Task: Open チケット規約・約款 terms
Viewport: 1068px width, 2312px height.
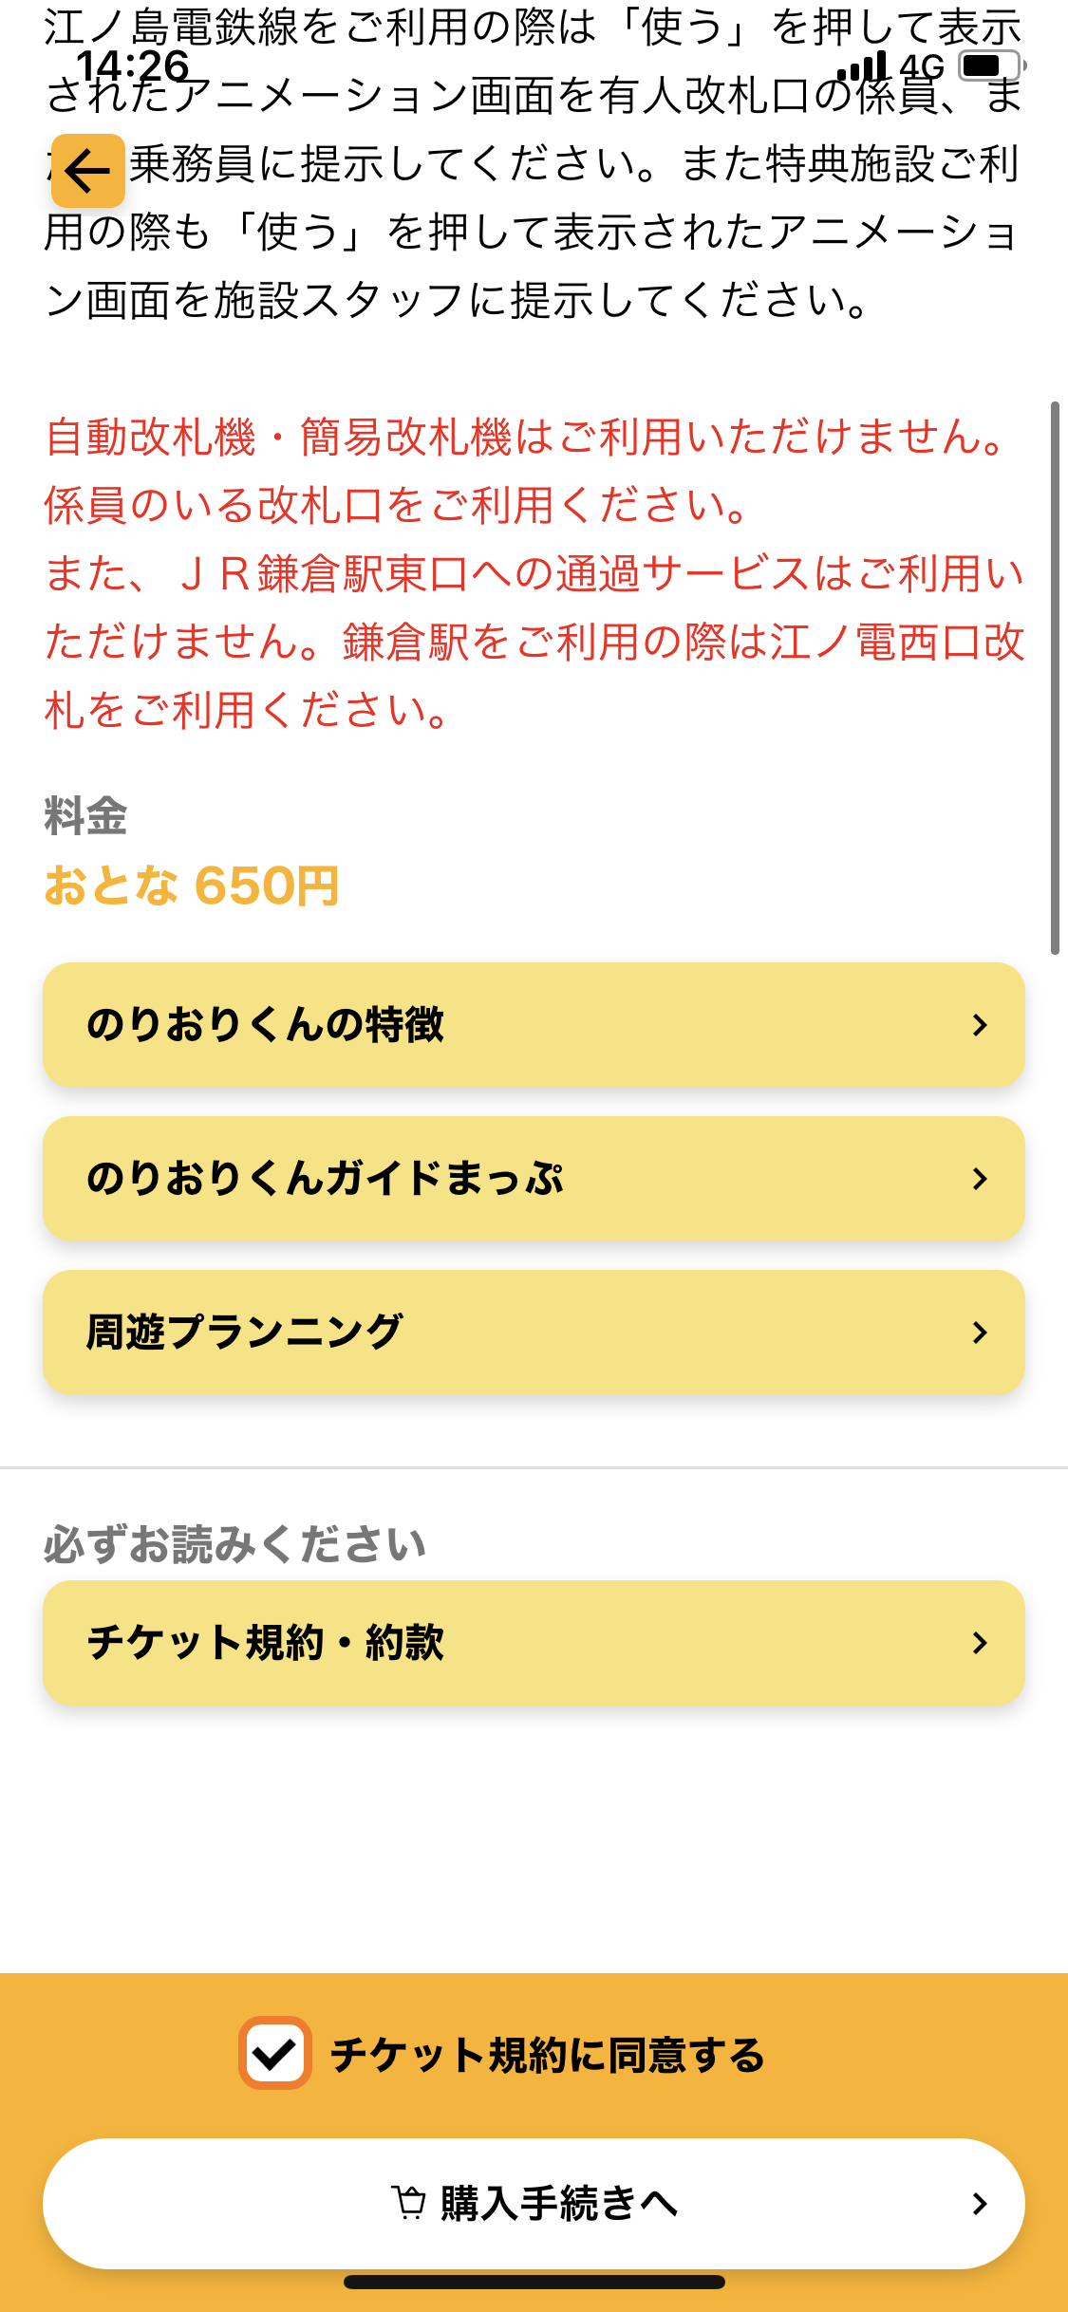Action: 534,1643
